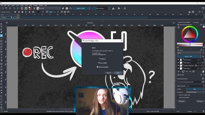This screenshot has height=115, width=205.
Task: Toggle visibility of Paint Layer 2
Action: 178,68
